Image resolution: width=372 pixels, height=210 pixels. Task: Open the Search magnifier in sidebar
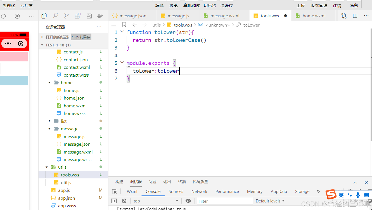click(55, 16)
